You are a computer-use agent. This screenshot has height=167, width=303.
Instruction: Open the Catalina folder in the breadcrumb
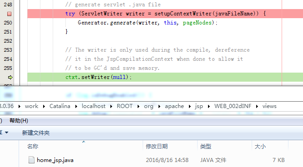tap(60, 106)
